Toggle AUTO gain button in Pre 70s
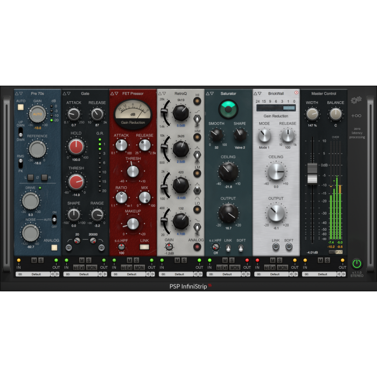The height and width of the screenshot is (377, 377). (x=20, y=107)
